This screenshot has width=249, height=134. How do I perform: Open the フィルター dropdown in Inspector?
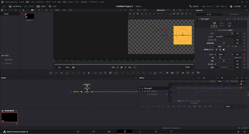(x=228, y=37)
